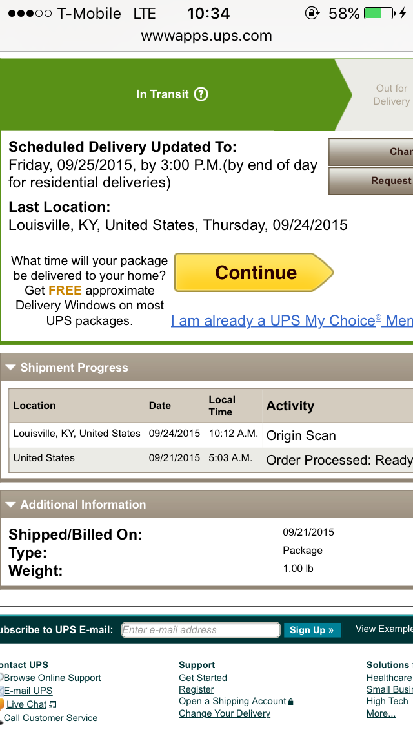Click the Sign Up button

click(x=312, y=630)
